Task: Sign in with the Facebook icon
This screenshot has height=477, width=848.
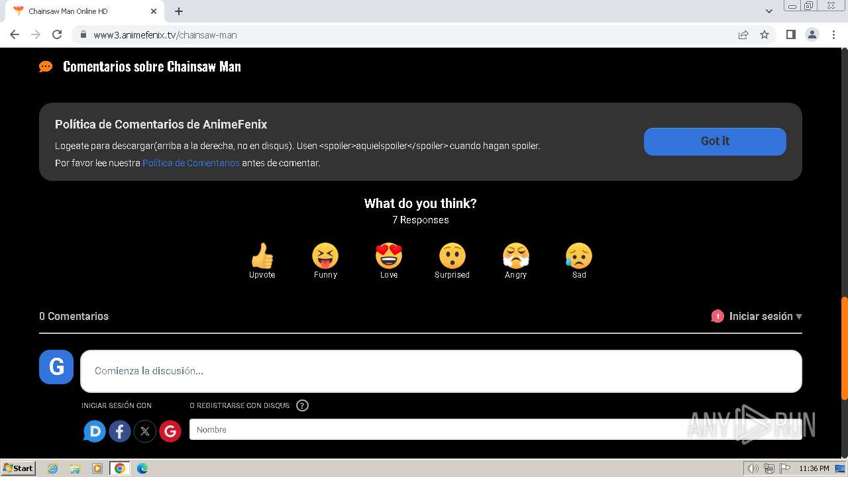Action: [120, 432]
